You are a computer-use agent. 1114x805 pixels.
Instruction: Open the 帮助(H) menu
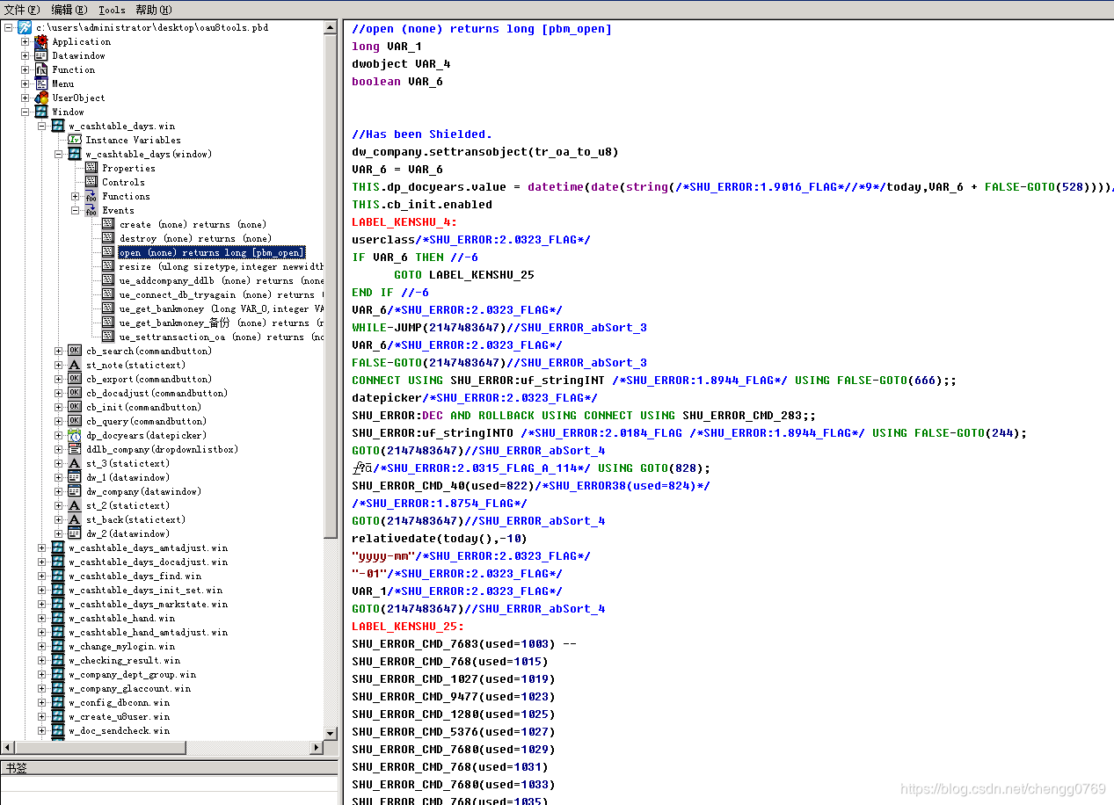(152, 10)
